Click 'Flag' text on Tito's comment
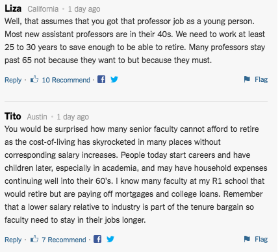The height and width of the screenshot is (252, 280). click(261, 239)
